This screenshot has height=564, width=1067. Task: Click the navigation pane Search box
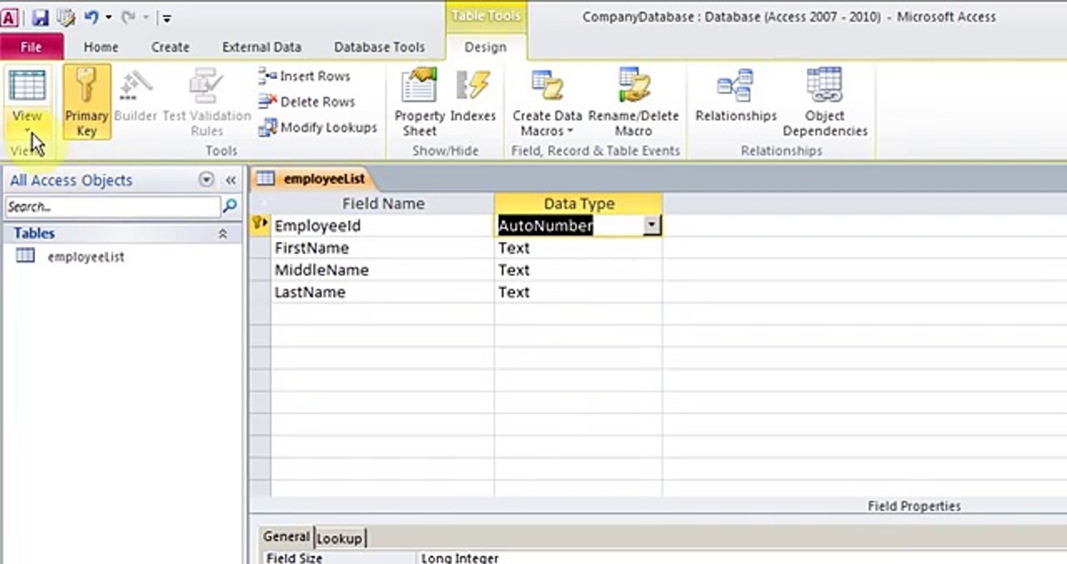[x=113, y=207]
